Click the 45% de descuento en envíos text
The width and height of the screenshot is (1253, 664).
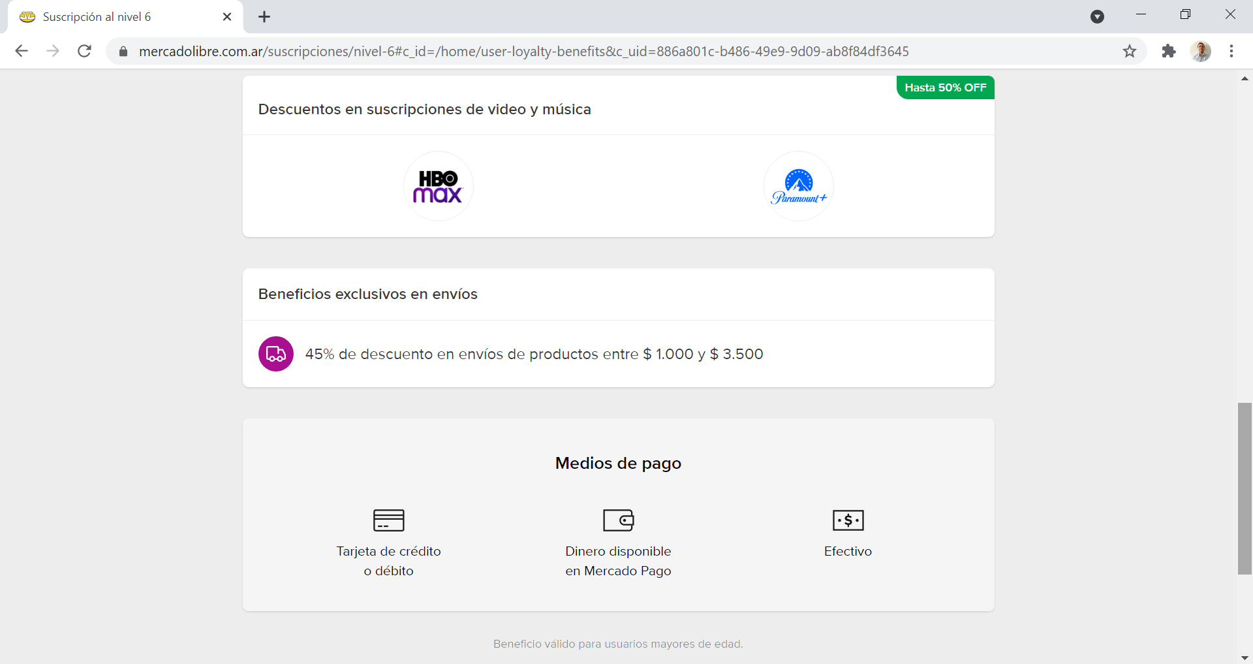(x=534, y=354)
